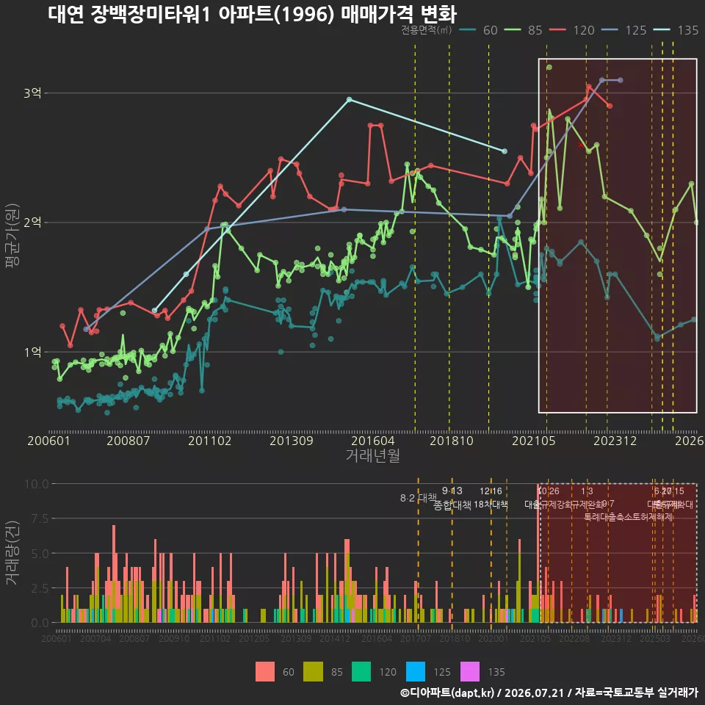
Task: Click 202001 tick on the volume chart axis
Action: click(493, 638)
